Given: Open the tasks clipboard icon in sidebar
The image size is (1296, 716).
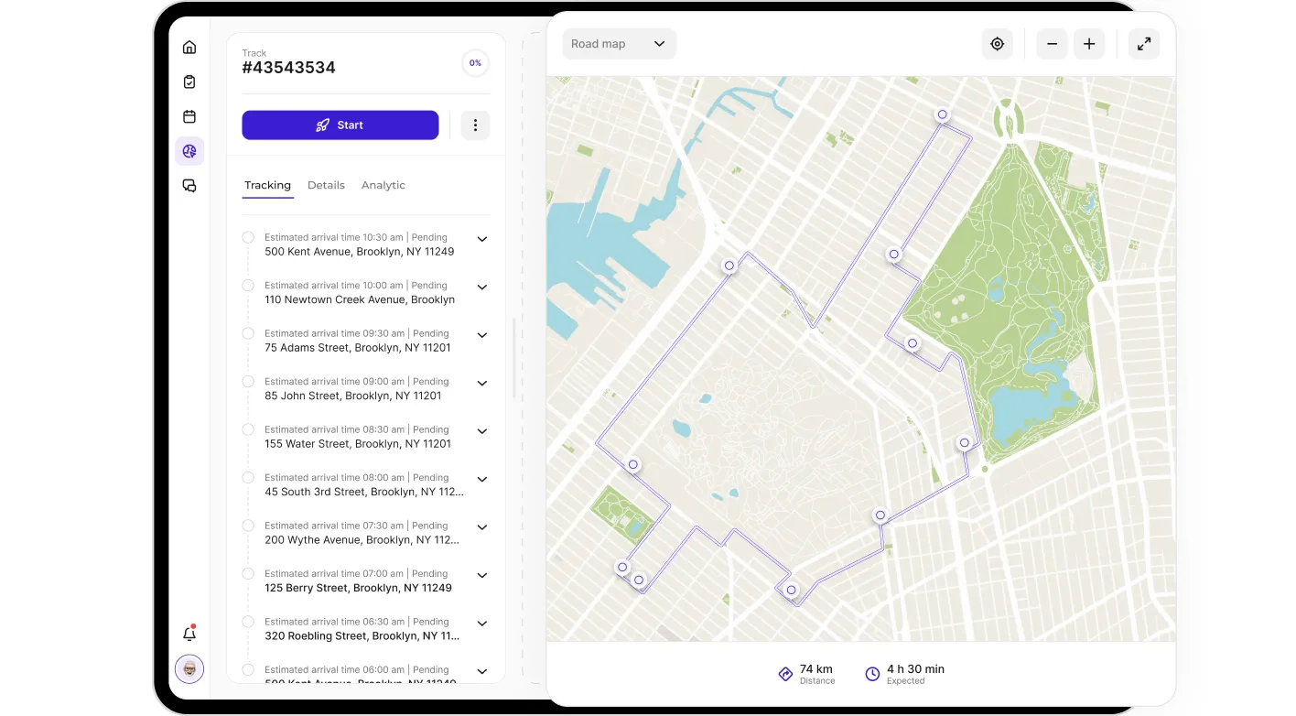Looking at the screenshot, I should tap(189, 82).
